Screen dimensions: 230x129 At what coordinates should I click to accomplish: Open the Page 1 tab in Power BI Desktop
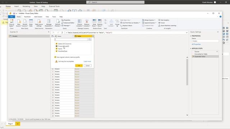(x=10, y=124)
